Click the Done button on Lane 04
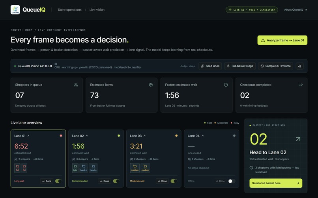This screenshot has width=318, height=198. tap(220, 181)
